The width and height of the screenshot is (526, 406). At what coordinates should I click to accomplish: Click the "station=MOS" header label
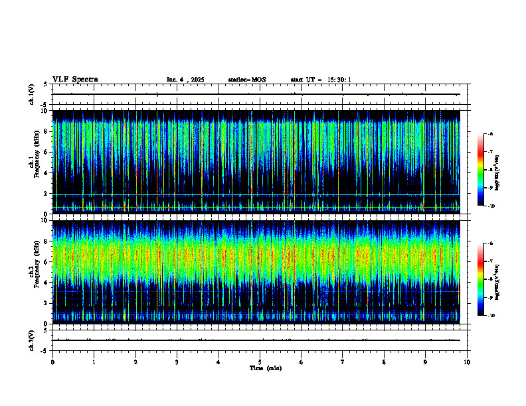(x=247, y=80)
